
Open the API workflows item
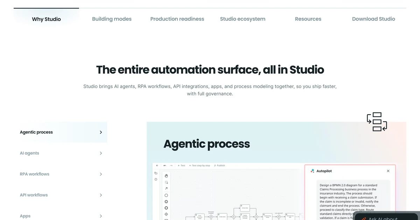pyautogui.click(x=60, y=195)
